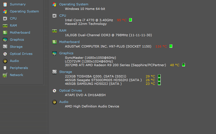216x134 pixels.
Task: Select CPU in the left navigation
Action: (x=13, y=18)
